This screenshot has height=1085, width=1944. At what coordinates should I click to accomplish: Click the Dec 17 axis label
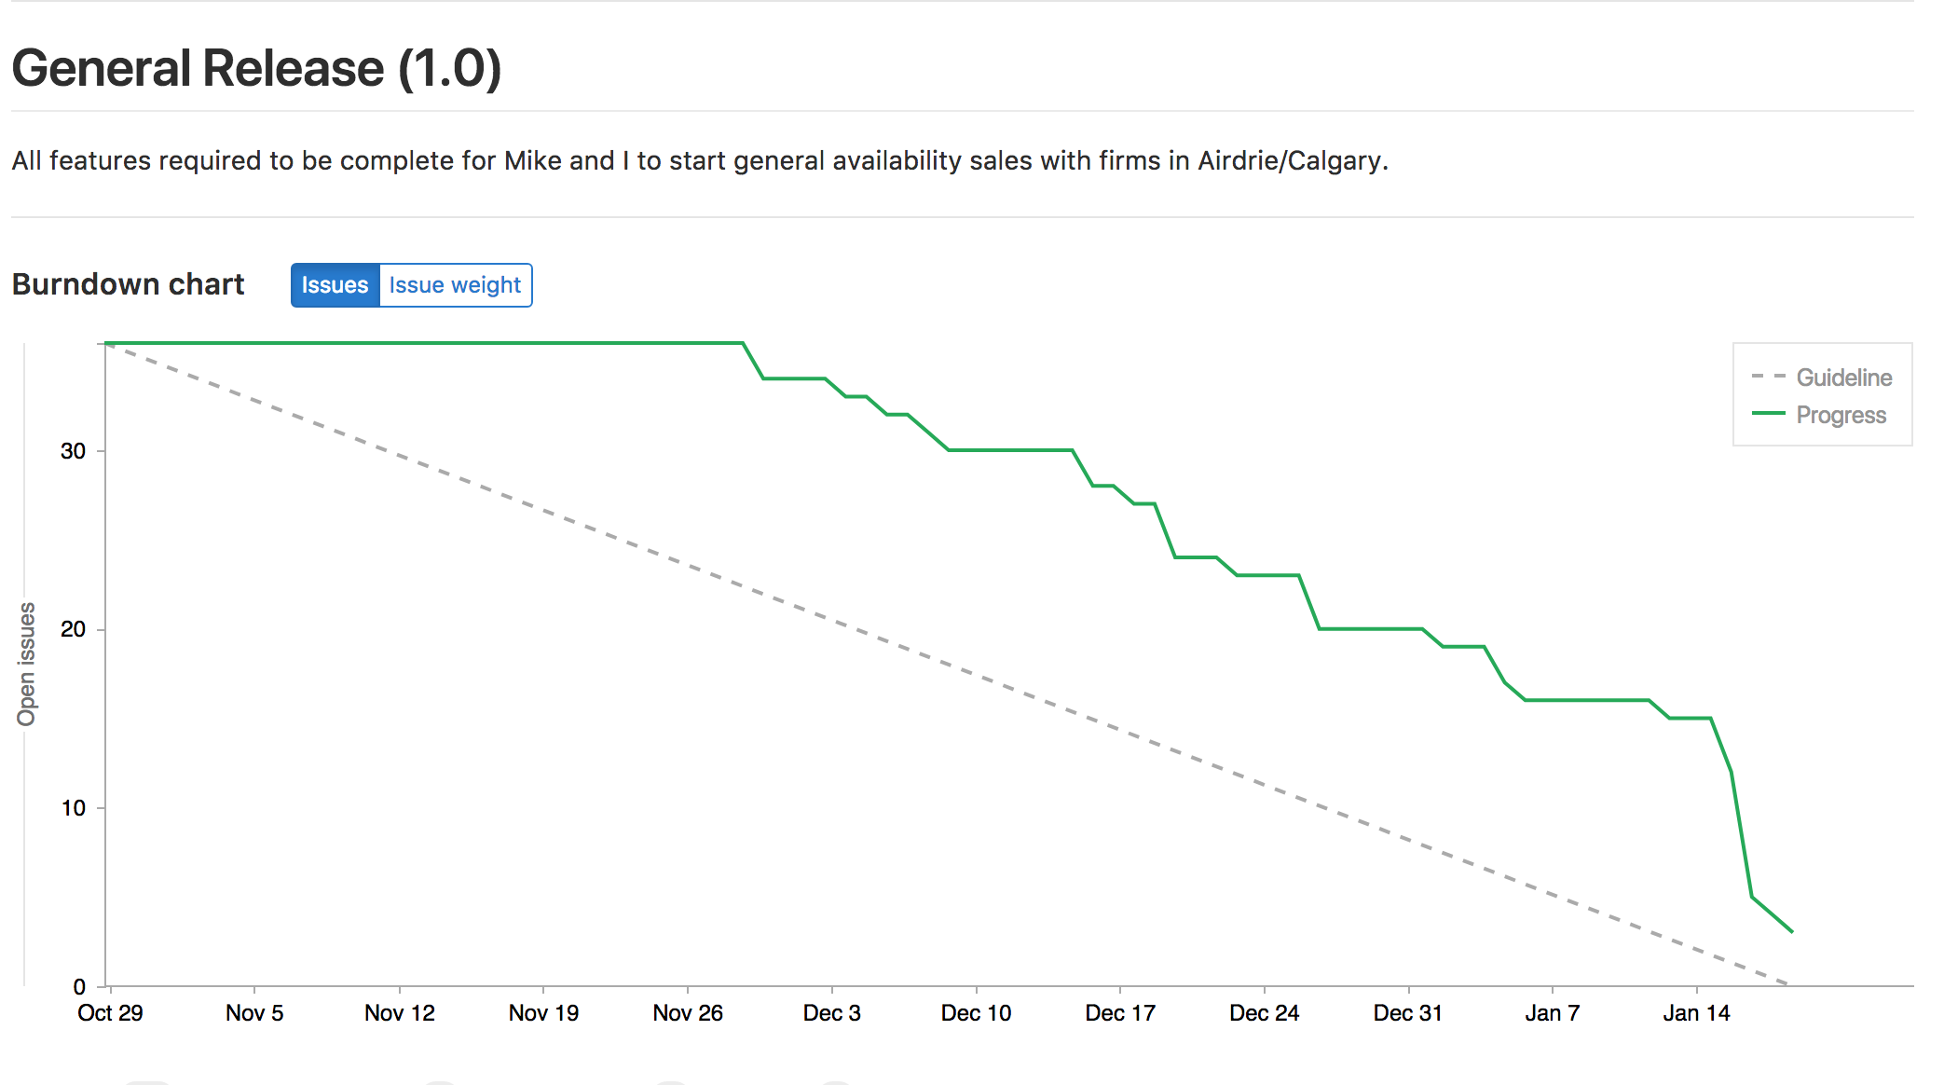(1120, 1013)
